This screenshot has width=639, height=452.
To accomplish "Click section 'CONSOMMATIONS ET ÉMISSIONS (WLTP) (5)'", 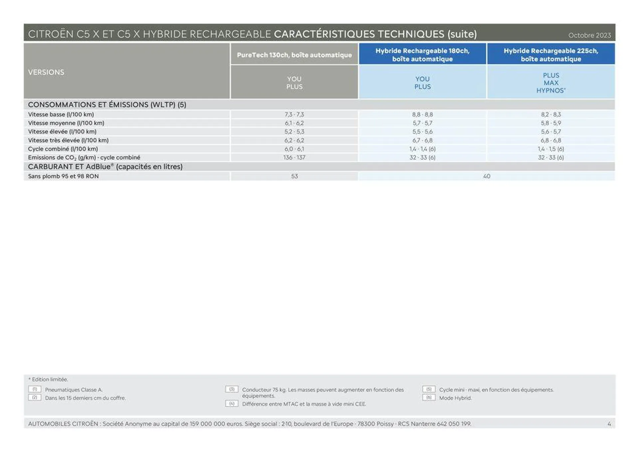I will point(107,105).
